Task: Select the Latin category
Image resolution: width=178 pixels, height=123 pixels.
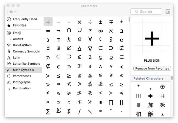Action: (x=23, y=58)
